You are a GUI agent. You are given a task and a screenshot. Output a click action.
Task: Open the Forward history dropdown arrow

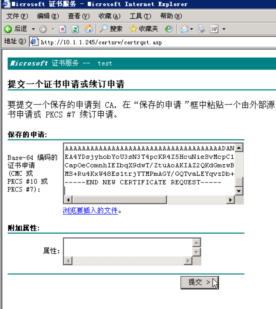[53, 29]
